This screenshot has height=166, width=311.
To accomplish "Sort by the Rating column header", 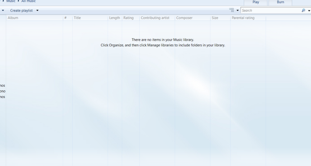I will point(131,18).
